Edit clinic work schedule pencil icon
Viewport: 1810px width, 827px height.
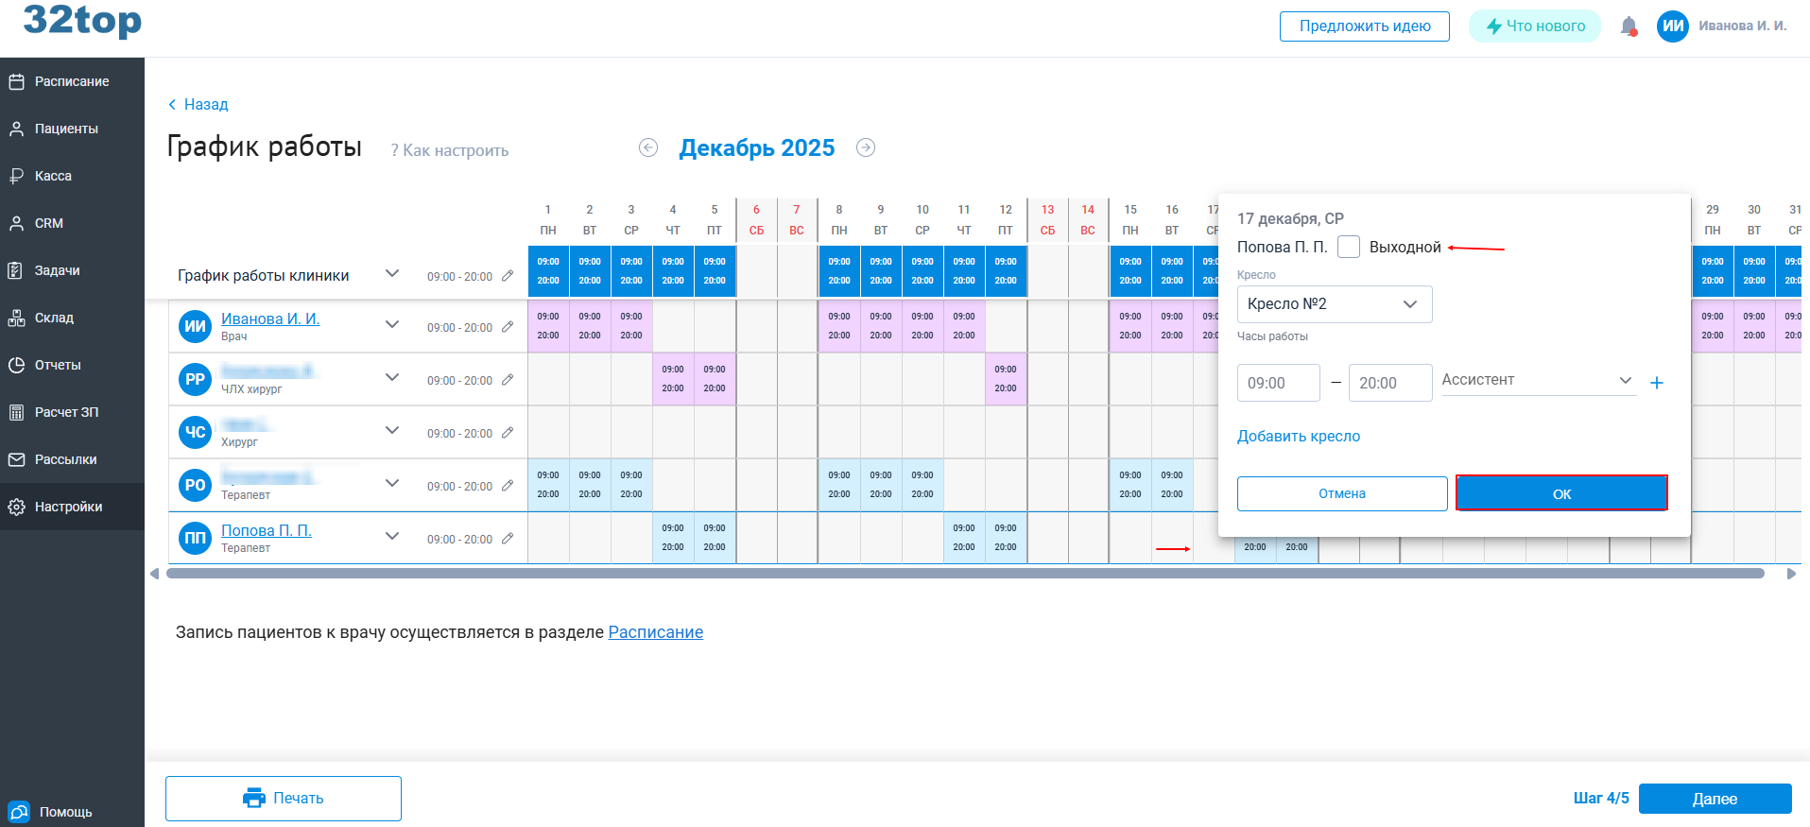(508, 276)
